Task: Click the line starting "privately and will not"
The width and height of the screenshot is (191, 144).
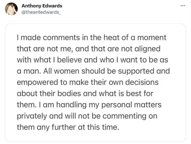Action: pos(87,116)
